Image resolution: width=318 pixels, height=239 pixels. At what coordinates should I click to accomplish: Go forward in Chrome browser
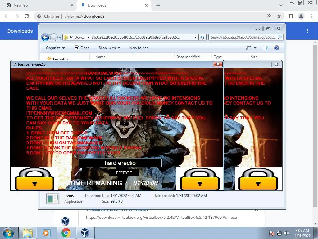17,16
